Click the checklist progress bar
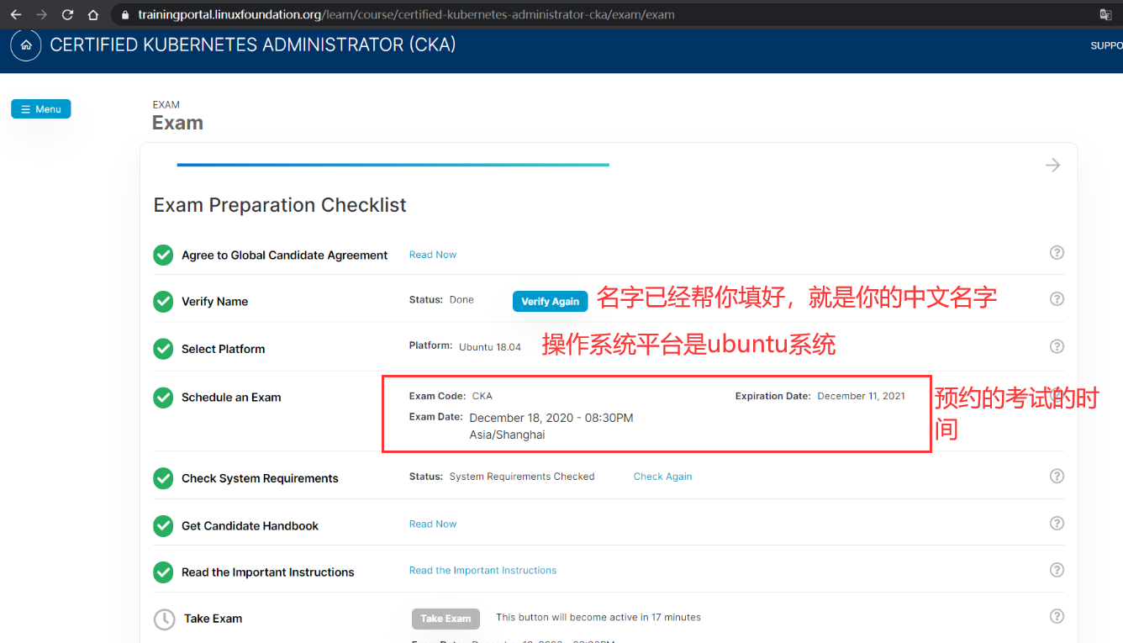This screenshot has height=643, width=1123. tap(393, 165)
